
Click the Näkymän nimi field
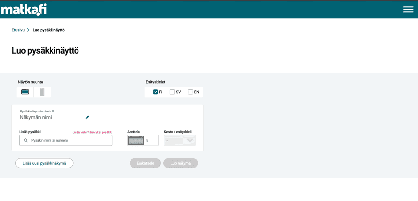coord(36,117)
